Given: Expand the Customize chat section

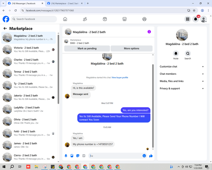Looking at the screenshot, I should (x=182, y=67).
